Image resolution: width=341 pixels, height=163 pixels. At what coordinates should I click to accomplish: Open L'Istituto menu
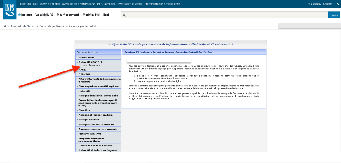click(x=25, y=4)
